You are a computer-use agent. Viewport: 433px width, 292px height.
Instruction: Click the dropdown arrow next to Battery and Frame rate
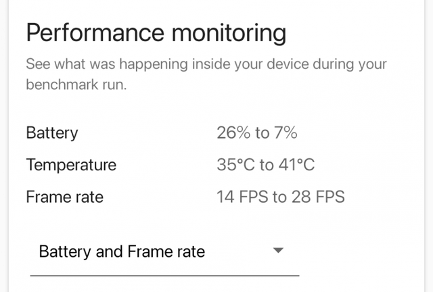(x=277, y=251)
